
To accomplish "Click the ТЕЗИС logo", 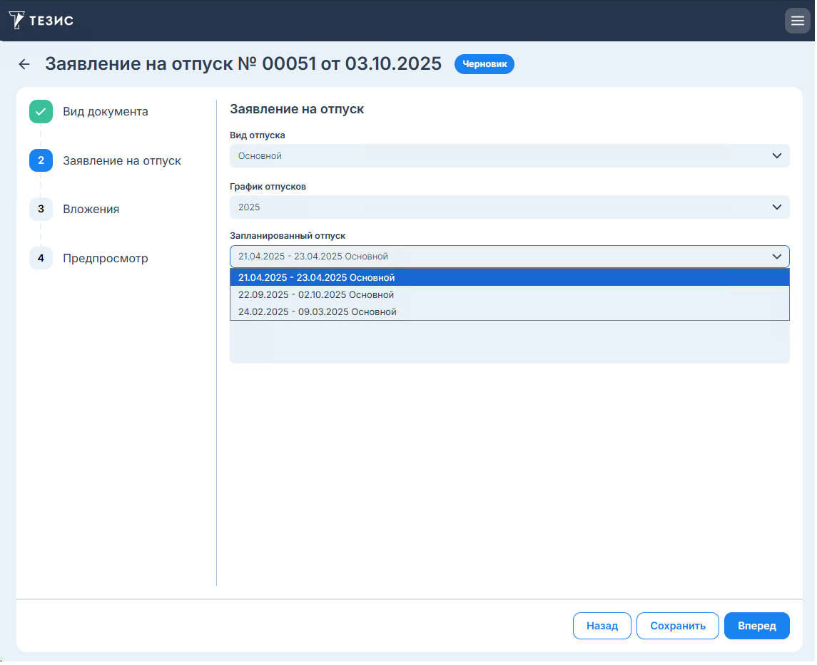I will point(41,20).
